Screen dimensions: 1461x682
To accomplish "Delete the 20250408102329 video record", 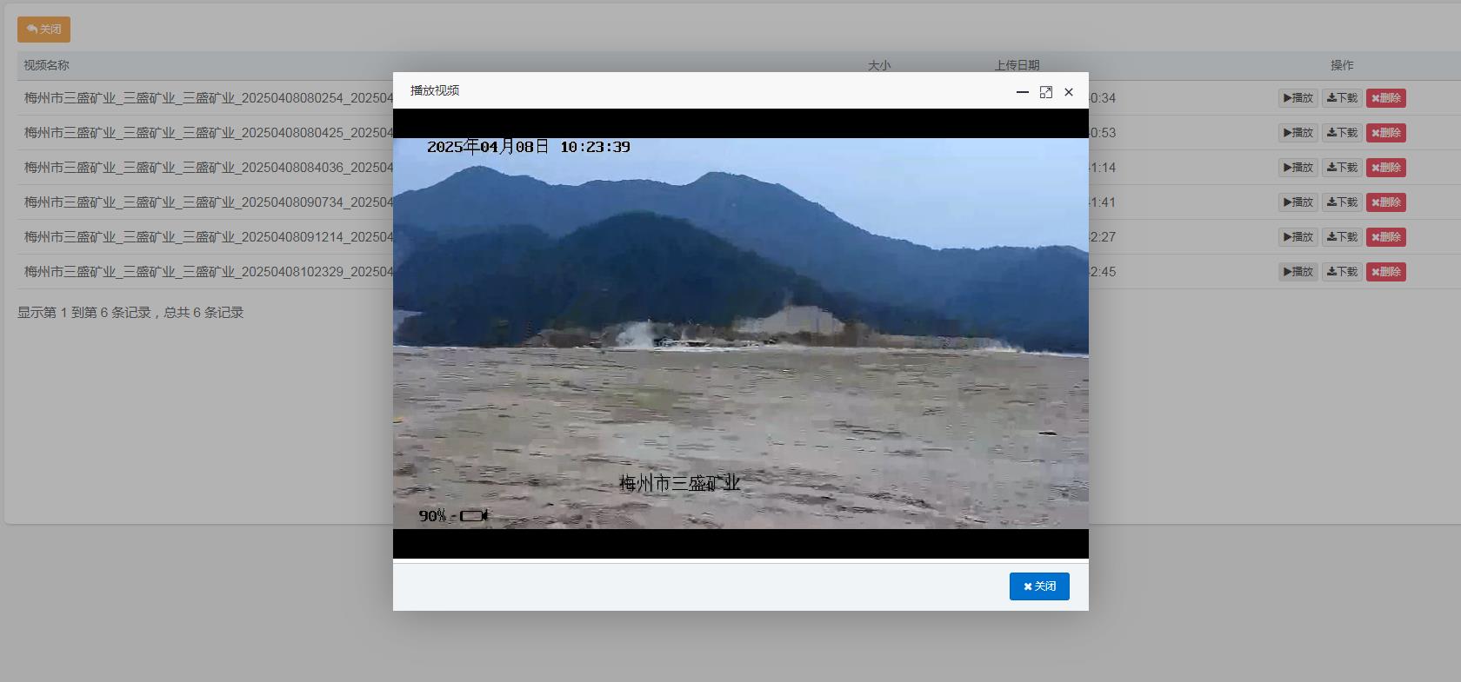I will click(1385, 272).
